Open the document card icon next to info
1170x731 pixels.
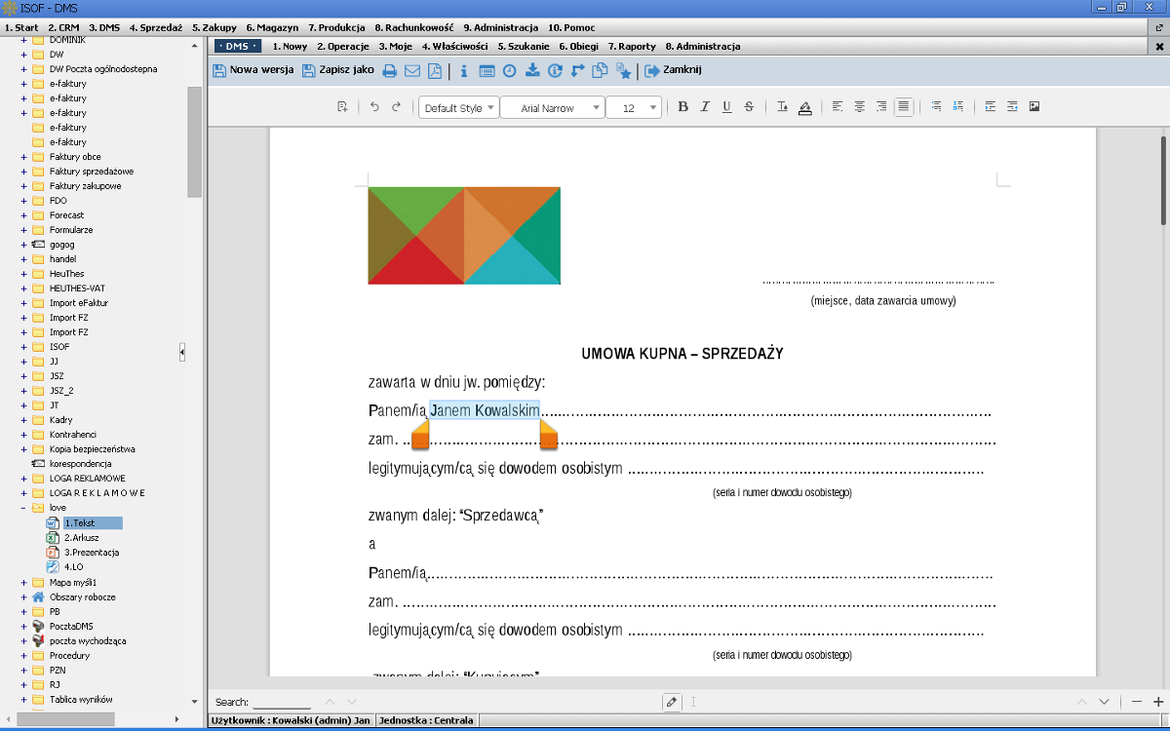click(487, 70)
